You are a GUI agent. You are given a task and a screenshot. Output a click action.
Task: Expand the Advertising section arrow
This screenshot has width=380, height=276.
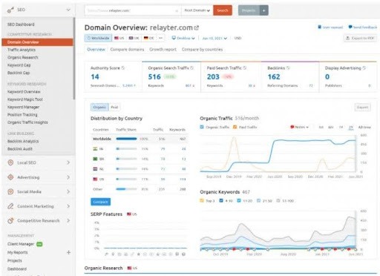pyautogui.click(x=68, y=177)
